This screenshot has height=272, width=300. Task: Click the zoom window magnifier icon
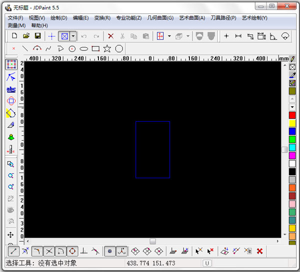pyautogui.click(x=10, y=164)
